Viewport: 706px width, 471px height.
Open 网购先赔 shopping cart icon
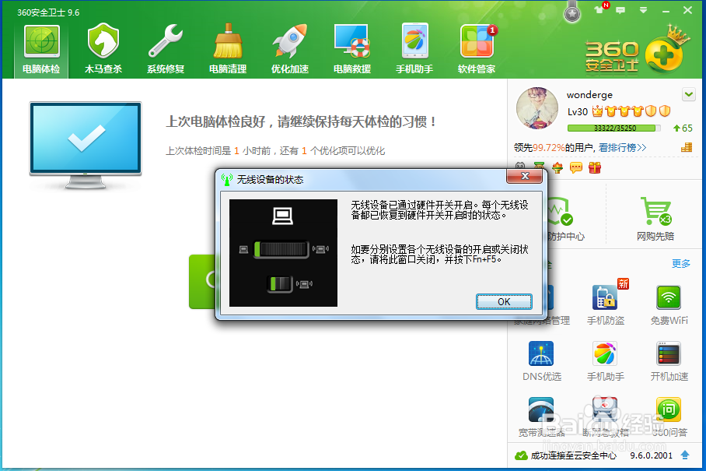[655, 219]
